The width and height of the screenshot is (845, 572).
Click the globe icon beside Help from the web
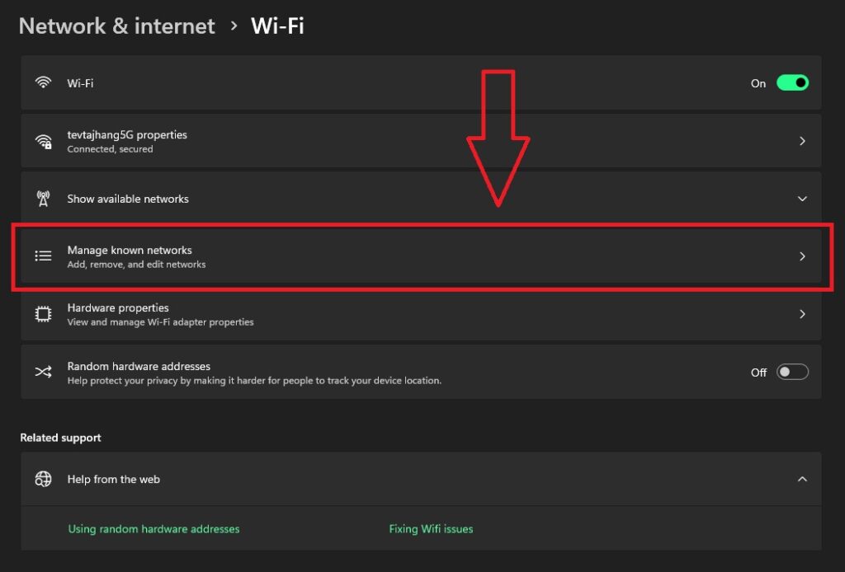43,479
